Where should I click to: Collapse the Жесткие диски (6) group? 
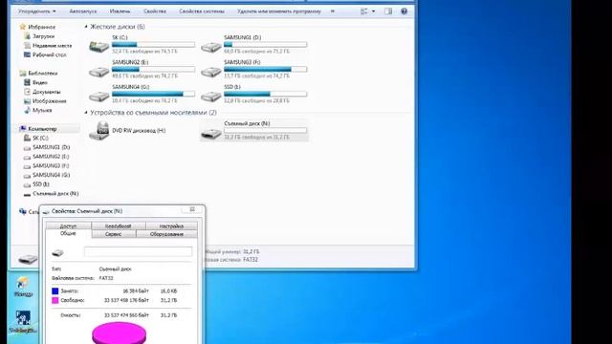(86, 27)
